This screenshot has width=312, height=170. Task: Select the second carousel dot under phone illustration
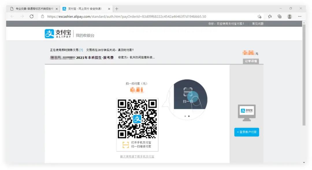coord(189,116)
